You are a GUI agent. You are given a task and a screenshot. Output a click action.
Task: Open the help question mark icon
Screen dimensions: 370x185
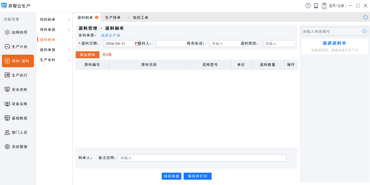click(x=308, y=6)
